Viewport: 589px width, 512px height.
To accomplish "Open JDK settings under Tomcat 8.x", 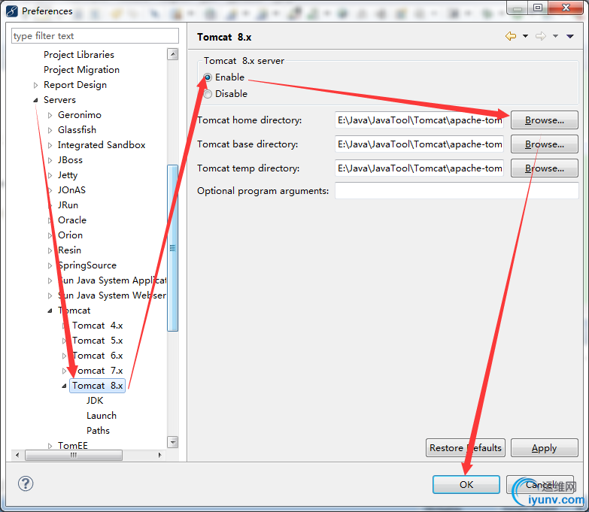I will pyautogui.click(x=95, y=401).
